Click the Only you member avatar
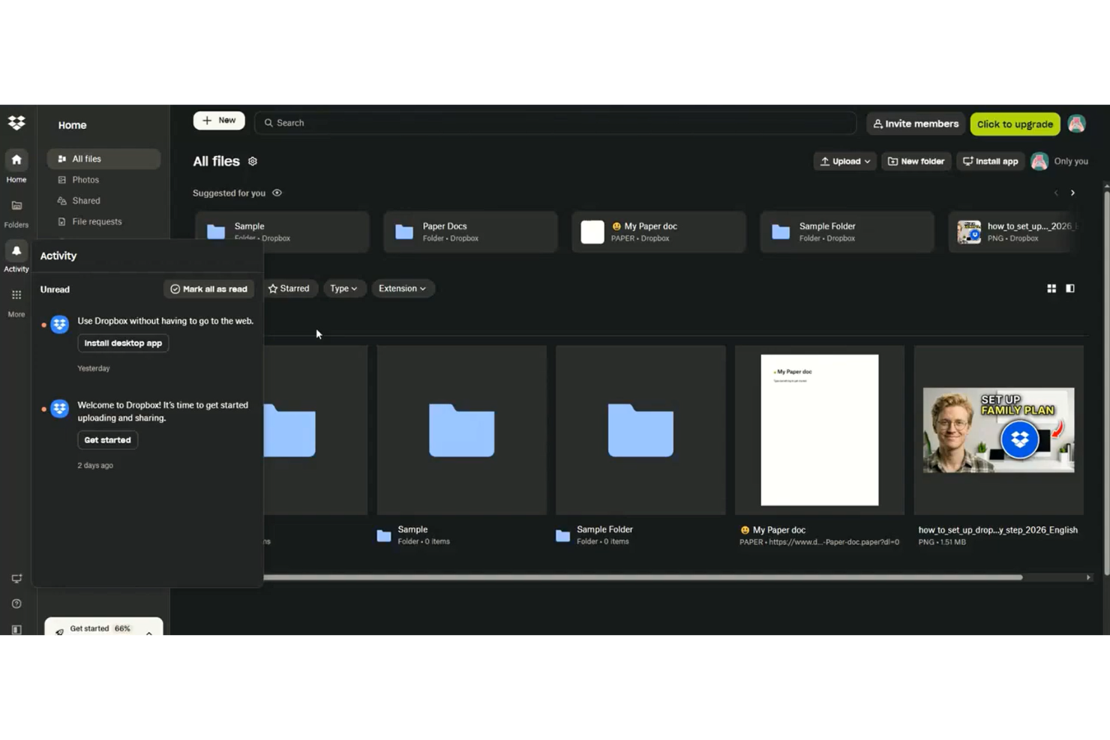The width and height of the screenshot is (1110, 740). [x=1039, y=161]
